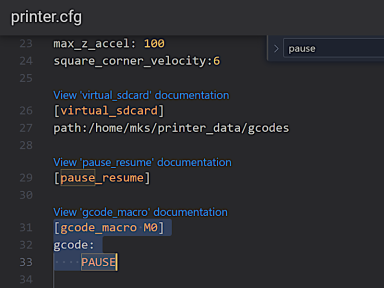This screenshot has width=384, height=288.
Task: Expand the replace toggle chevron beside search
Action: coord(276,48)
